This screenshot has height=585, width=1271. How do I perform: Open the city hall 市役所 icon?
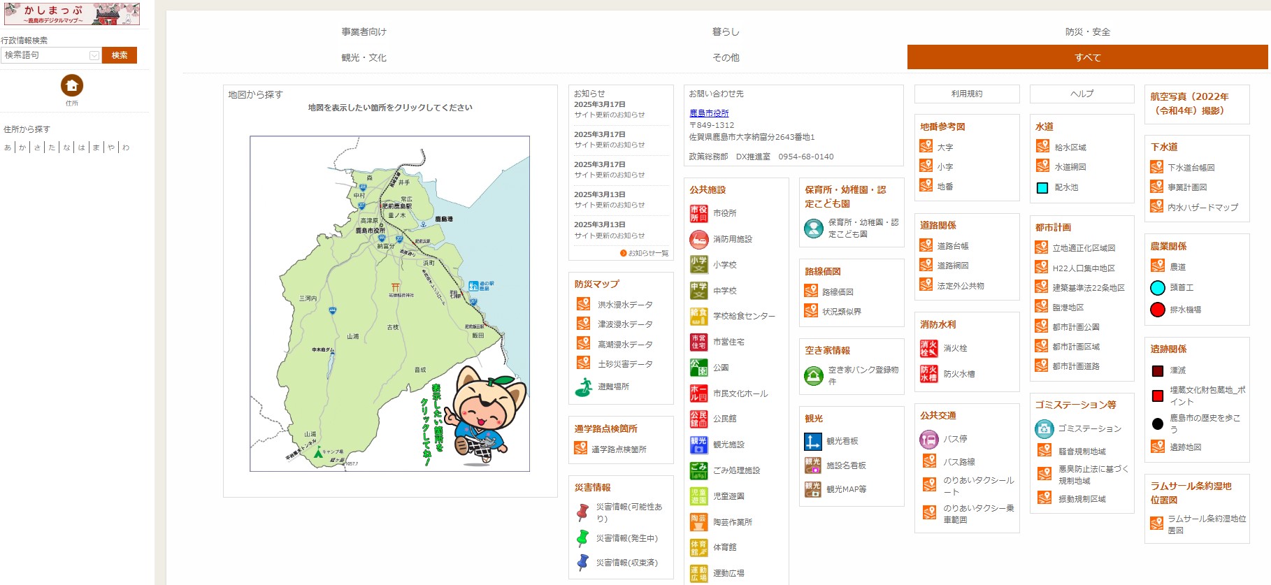point(698,213)
